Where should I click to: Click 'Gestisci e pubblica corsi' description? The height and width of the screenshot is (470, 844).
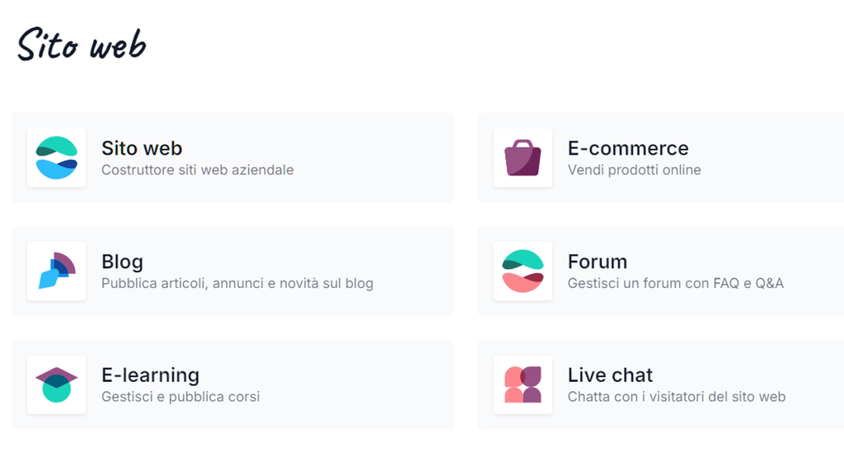click(x=181, y=397)
